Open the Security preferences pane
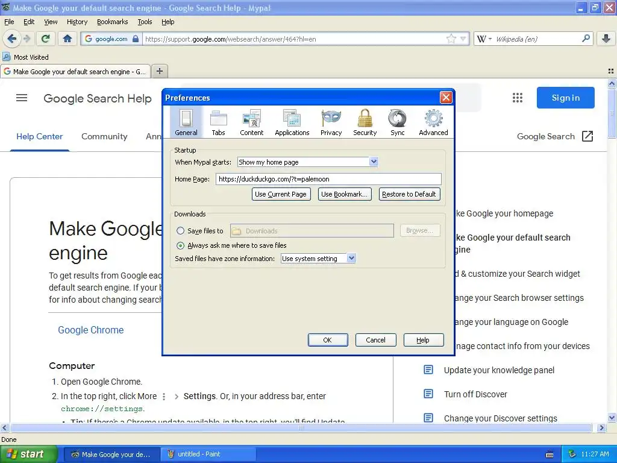The height and width of the screenshot is (463, 617). [x=365, y=122]
